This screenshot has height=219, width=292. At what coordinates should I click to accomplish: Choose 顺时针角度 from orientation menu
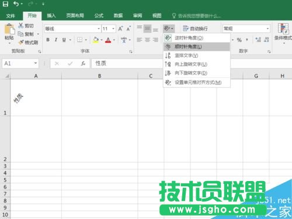point(197,47)
